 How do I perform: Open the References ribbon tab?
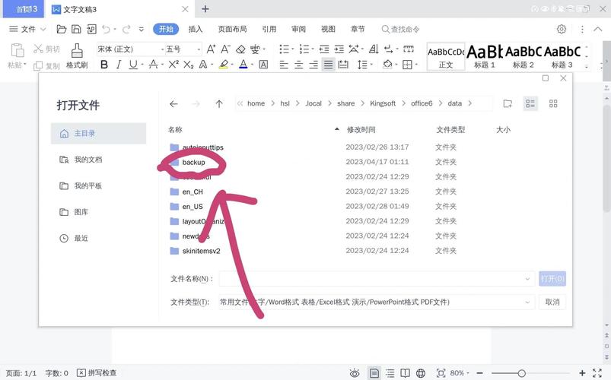tap(269, 29)
